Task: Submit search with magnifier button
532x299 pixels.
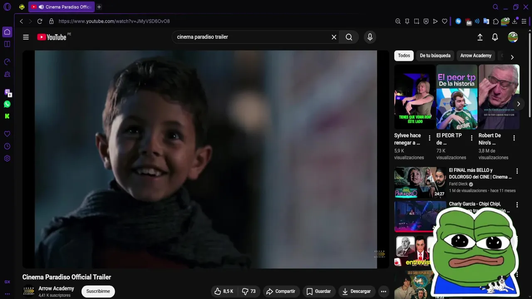Action: [349, 37]
